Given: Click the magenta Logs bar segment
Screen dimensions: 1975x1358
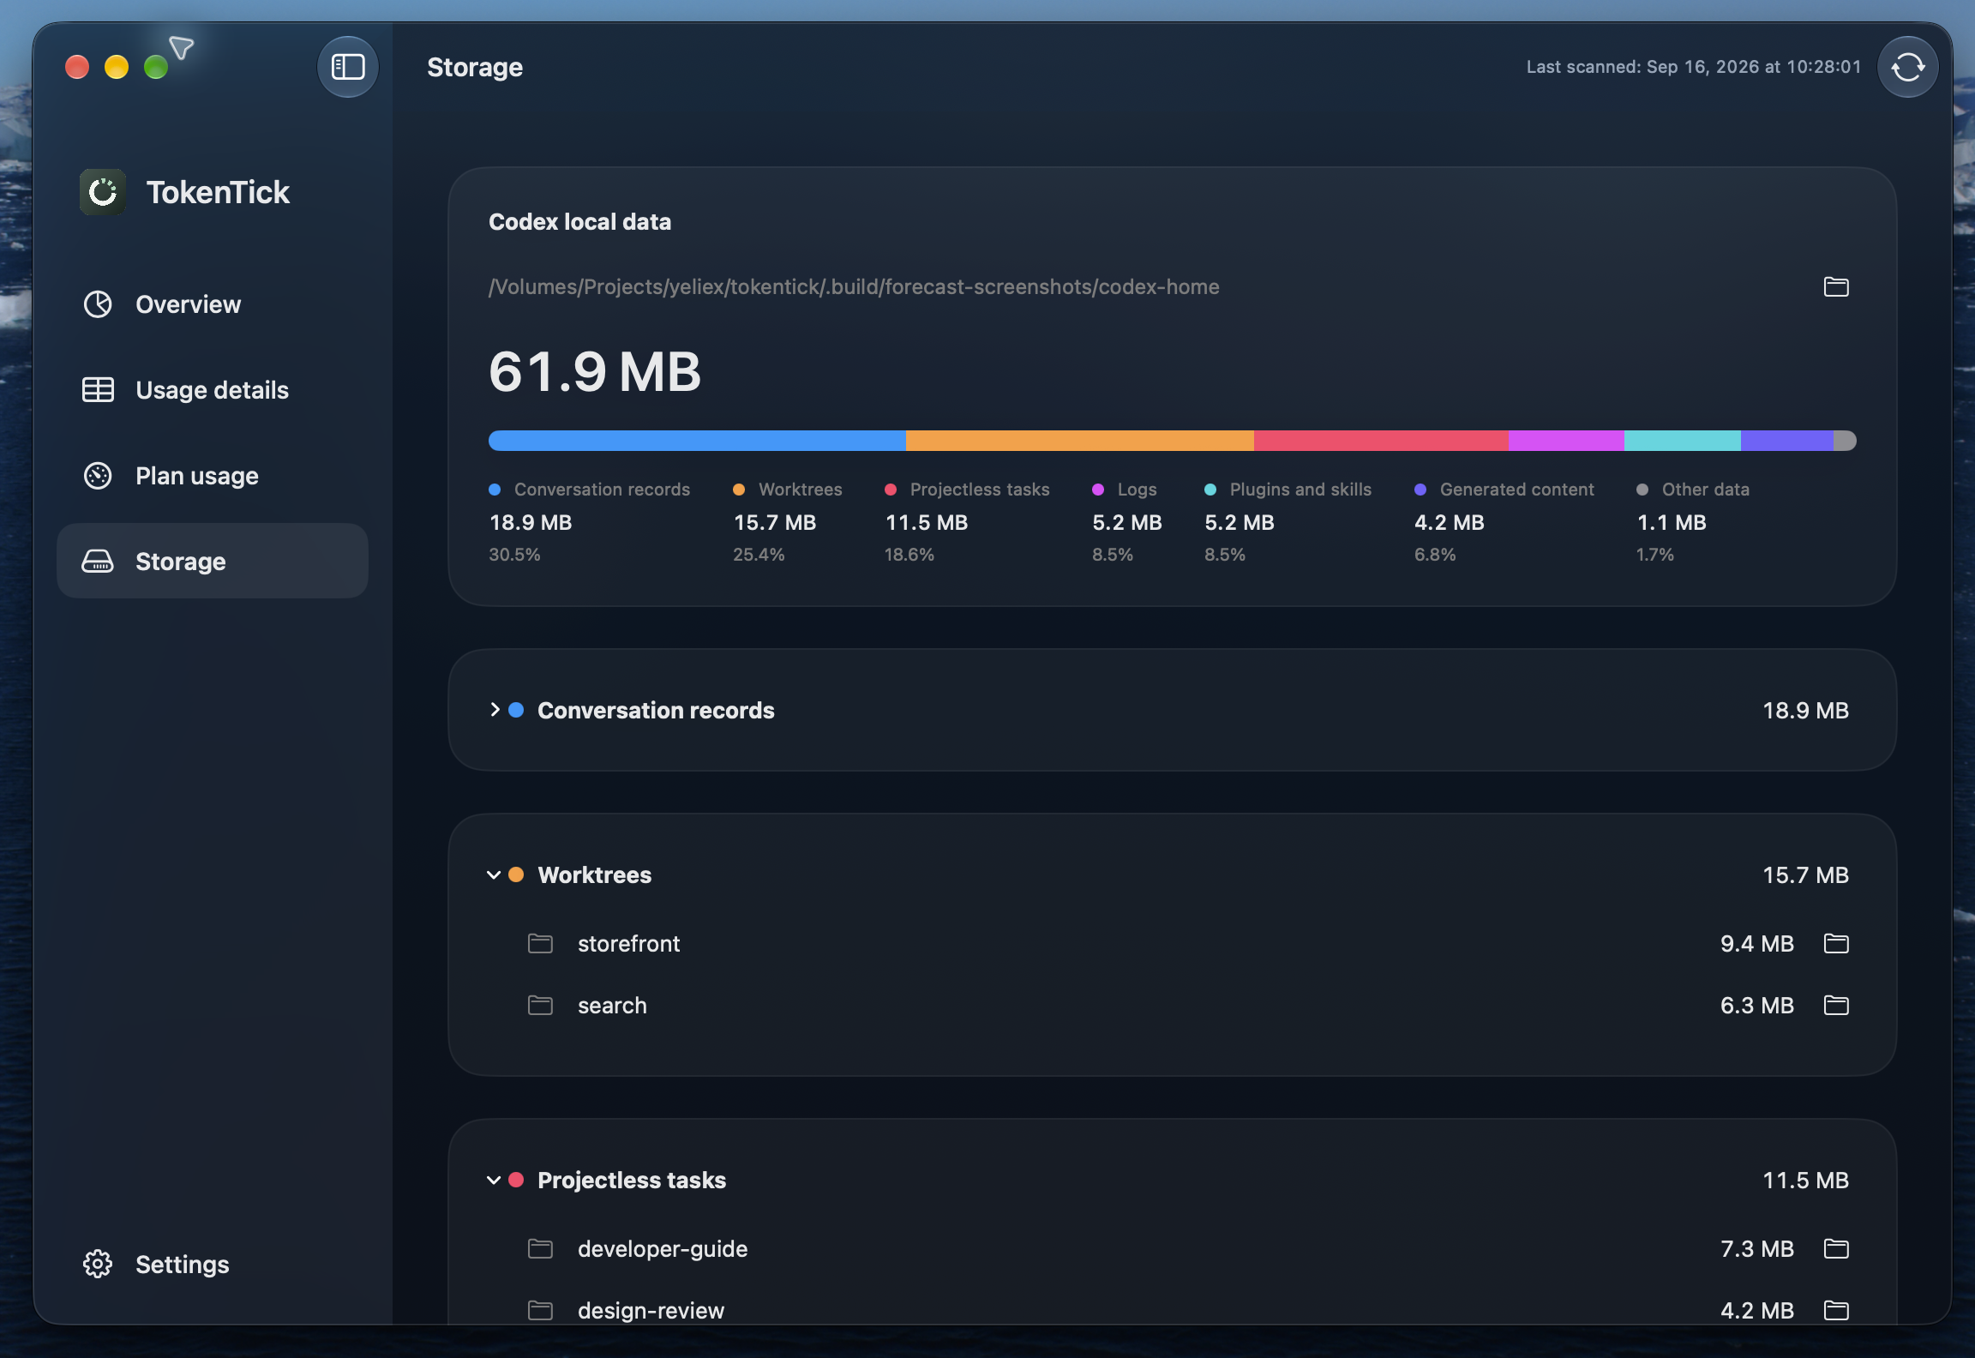Looking at the screenshot, I should click(1566, 441).
